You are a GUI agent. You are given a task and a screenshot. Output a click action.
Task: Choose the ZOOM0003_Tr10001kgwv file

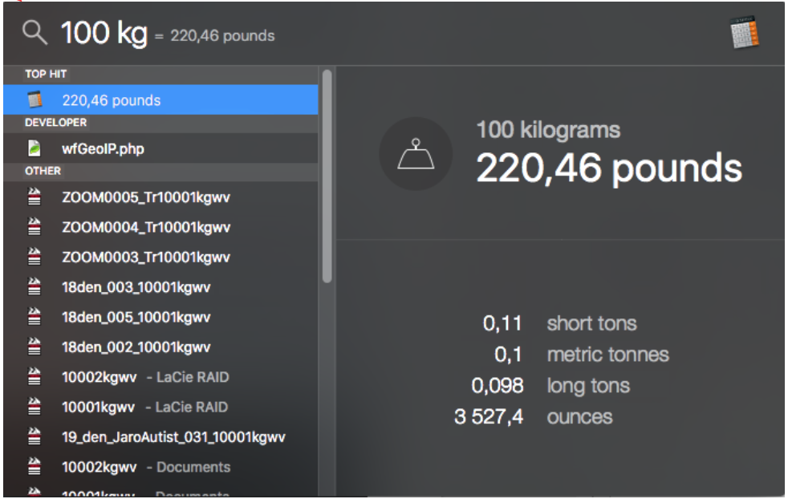[146, 258]
